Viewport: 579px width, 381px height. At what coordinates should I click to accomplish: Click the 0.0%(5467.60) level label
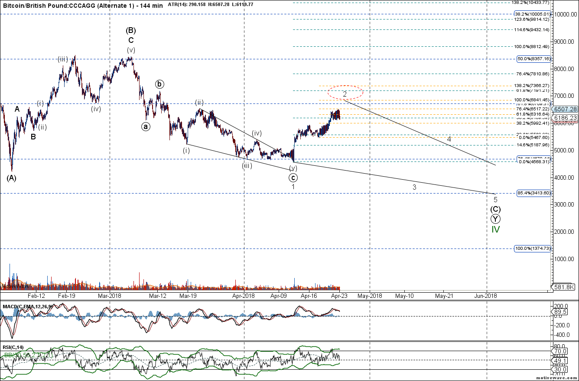tap(534, 137)
